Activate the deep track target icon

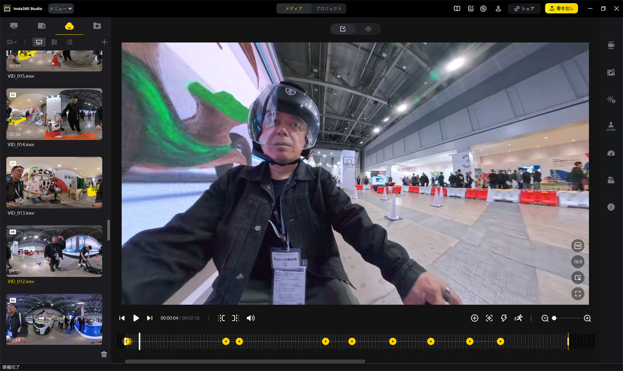coord(489,318)
